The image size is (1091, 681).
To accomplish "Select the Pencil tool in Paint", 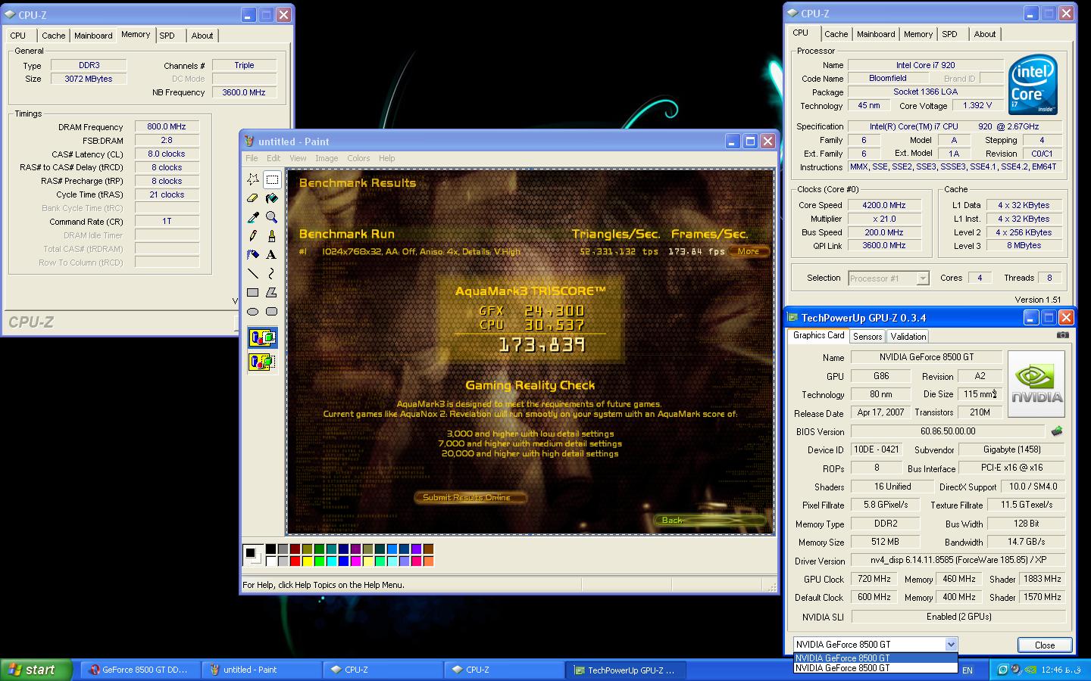I will pos(253,236).
